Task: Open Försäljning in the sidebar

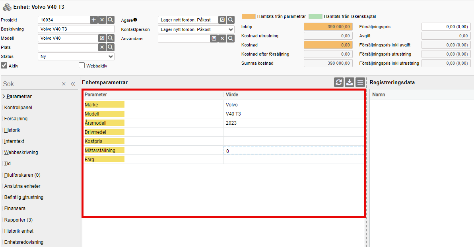Action: [16, 119]
